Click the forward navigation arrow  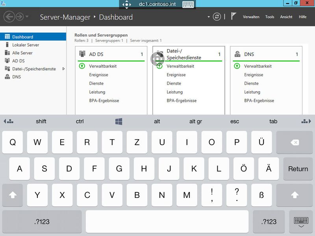point(20,17)
